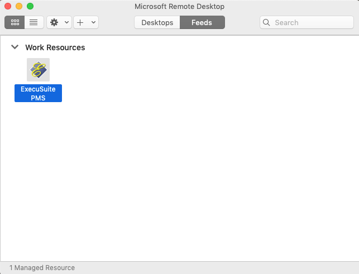Image resolution: width=359 pixels, height=274 pixels.
Task: Click the plus add button
Action: pos(80,22)
